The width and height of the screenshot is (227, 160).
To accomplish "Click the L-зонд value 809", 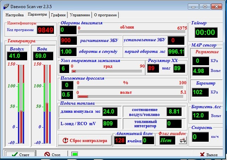I will [x=110, y=124].
